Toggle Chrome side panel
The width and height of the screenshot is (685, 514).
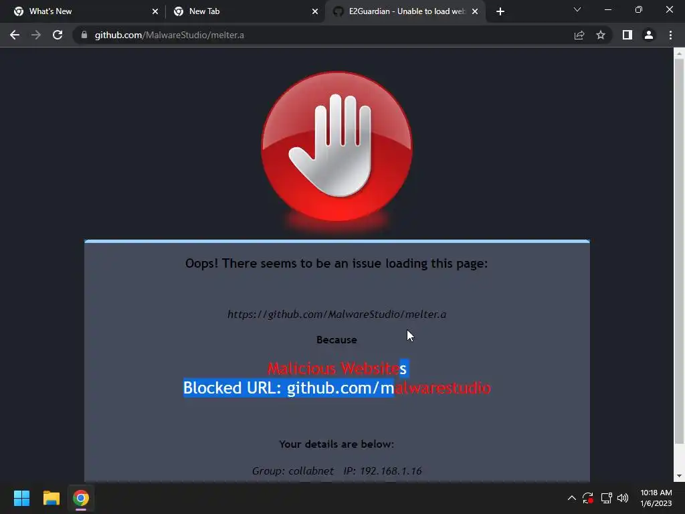pos(627,35)
